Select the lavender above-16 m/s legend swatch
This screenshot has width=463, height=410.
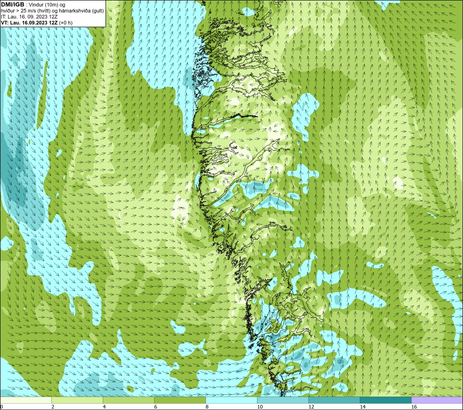pos(437,400)
